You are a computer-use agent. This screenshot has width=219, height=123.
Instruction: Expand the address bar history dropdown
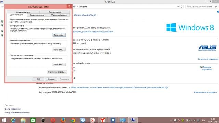(178, 7)
